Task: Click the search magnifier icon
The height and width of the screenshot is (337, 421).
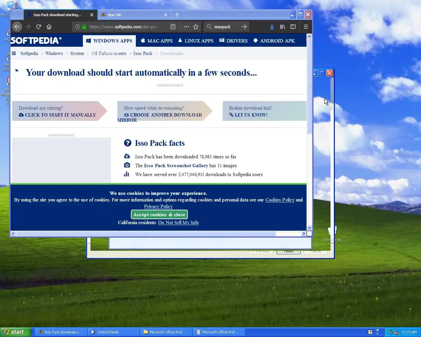Action: click(209, 27)
